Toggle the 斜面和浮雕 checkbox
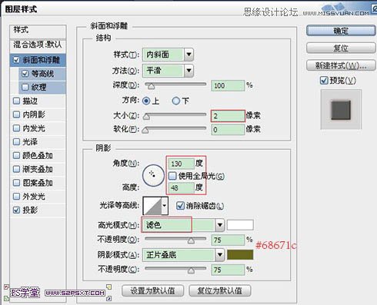Screen dimensions: 377x305 point(16,60)
